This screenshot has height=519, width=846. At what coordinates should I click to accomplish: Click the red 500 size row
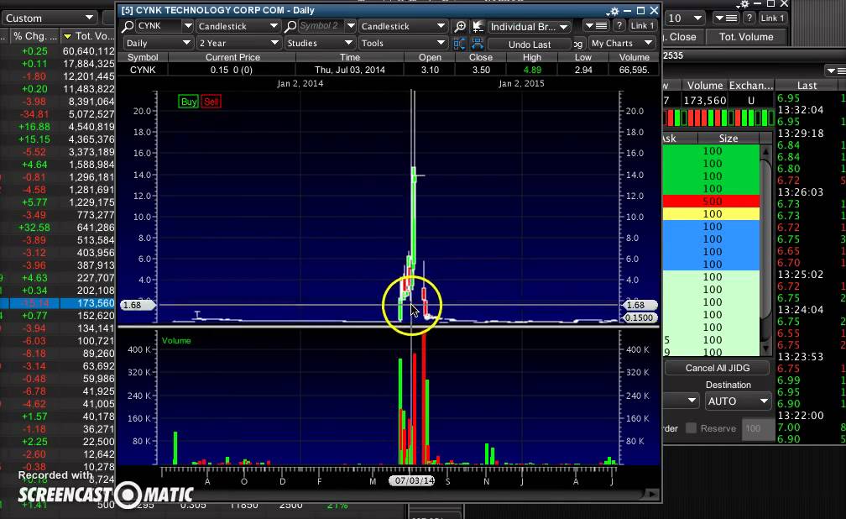[x=711, y=201]
